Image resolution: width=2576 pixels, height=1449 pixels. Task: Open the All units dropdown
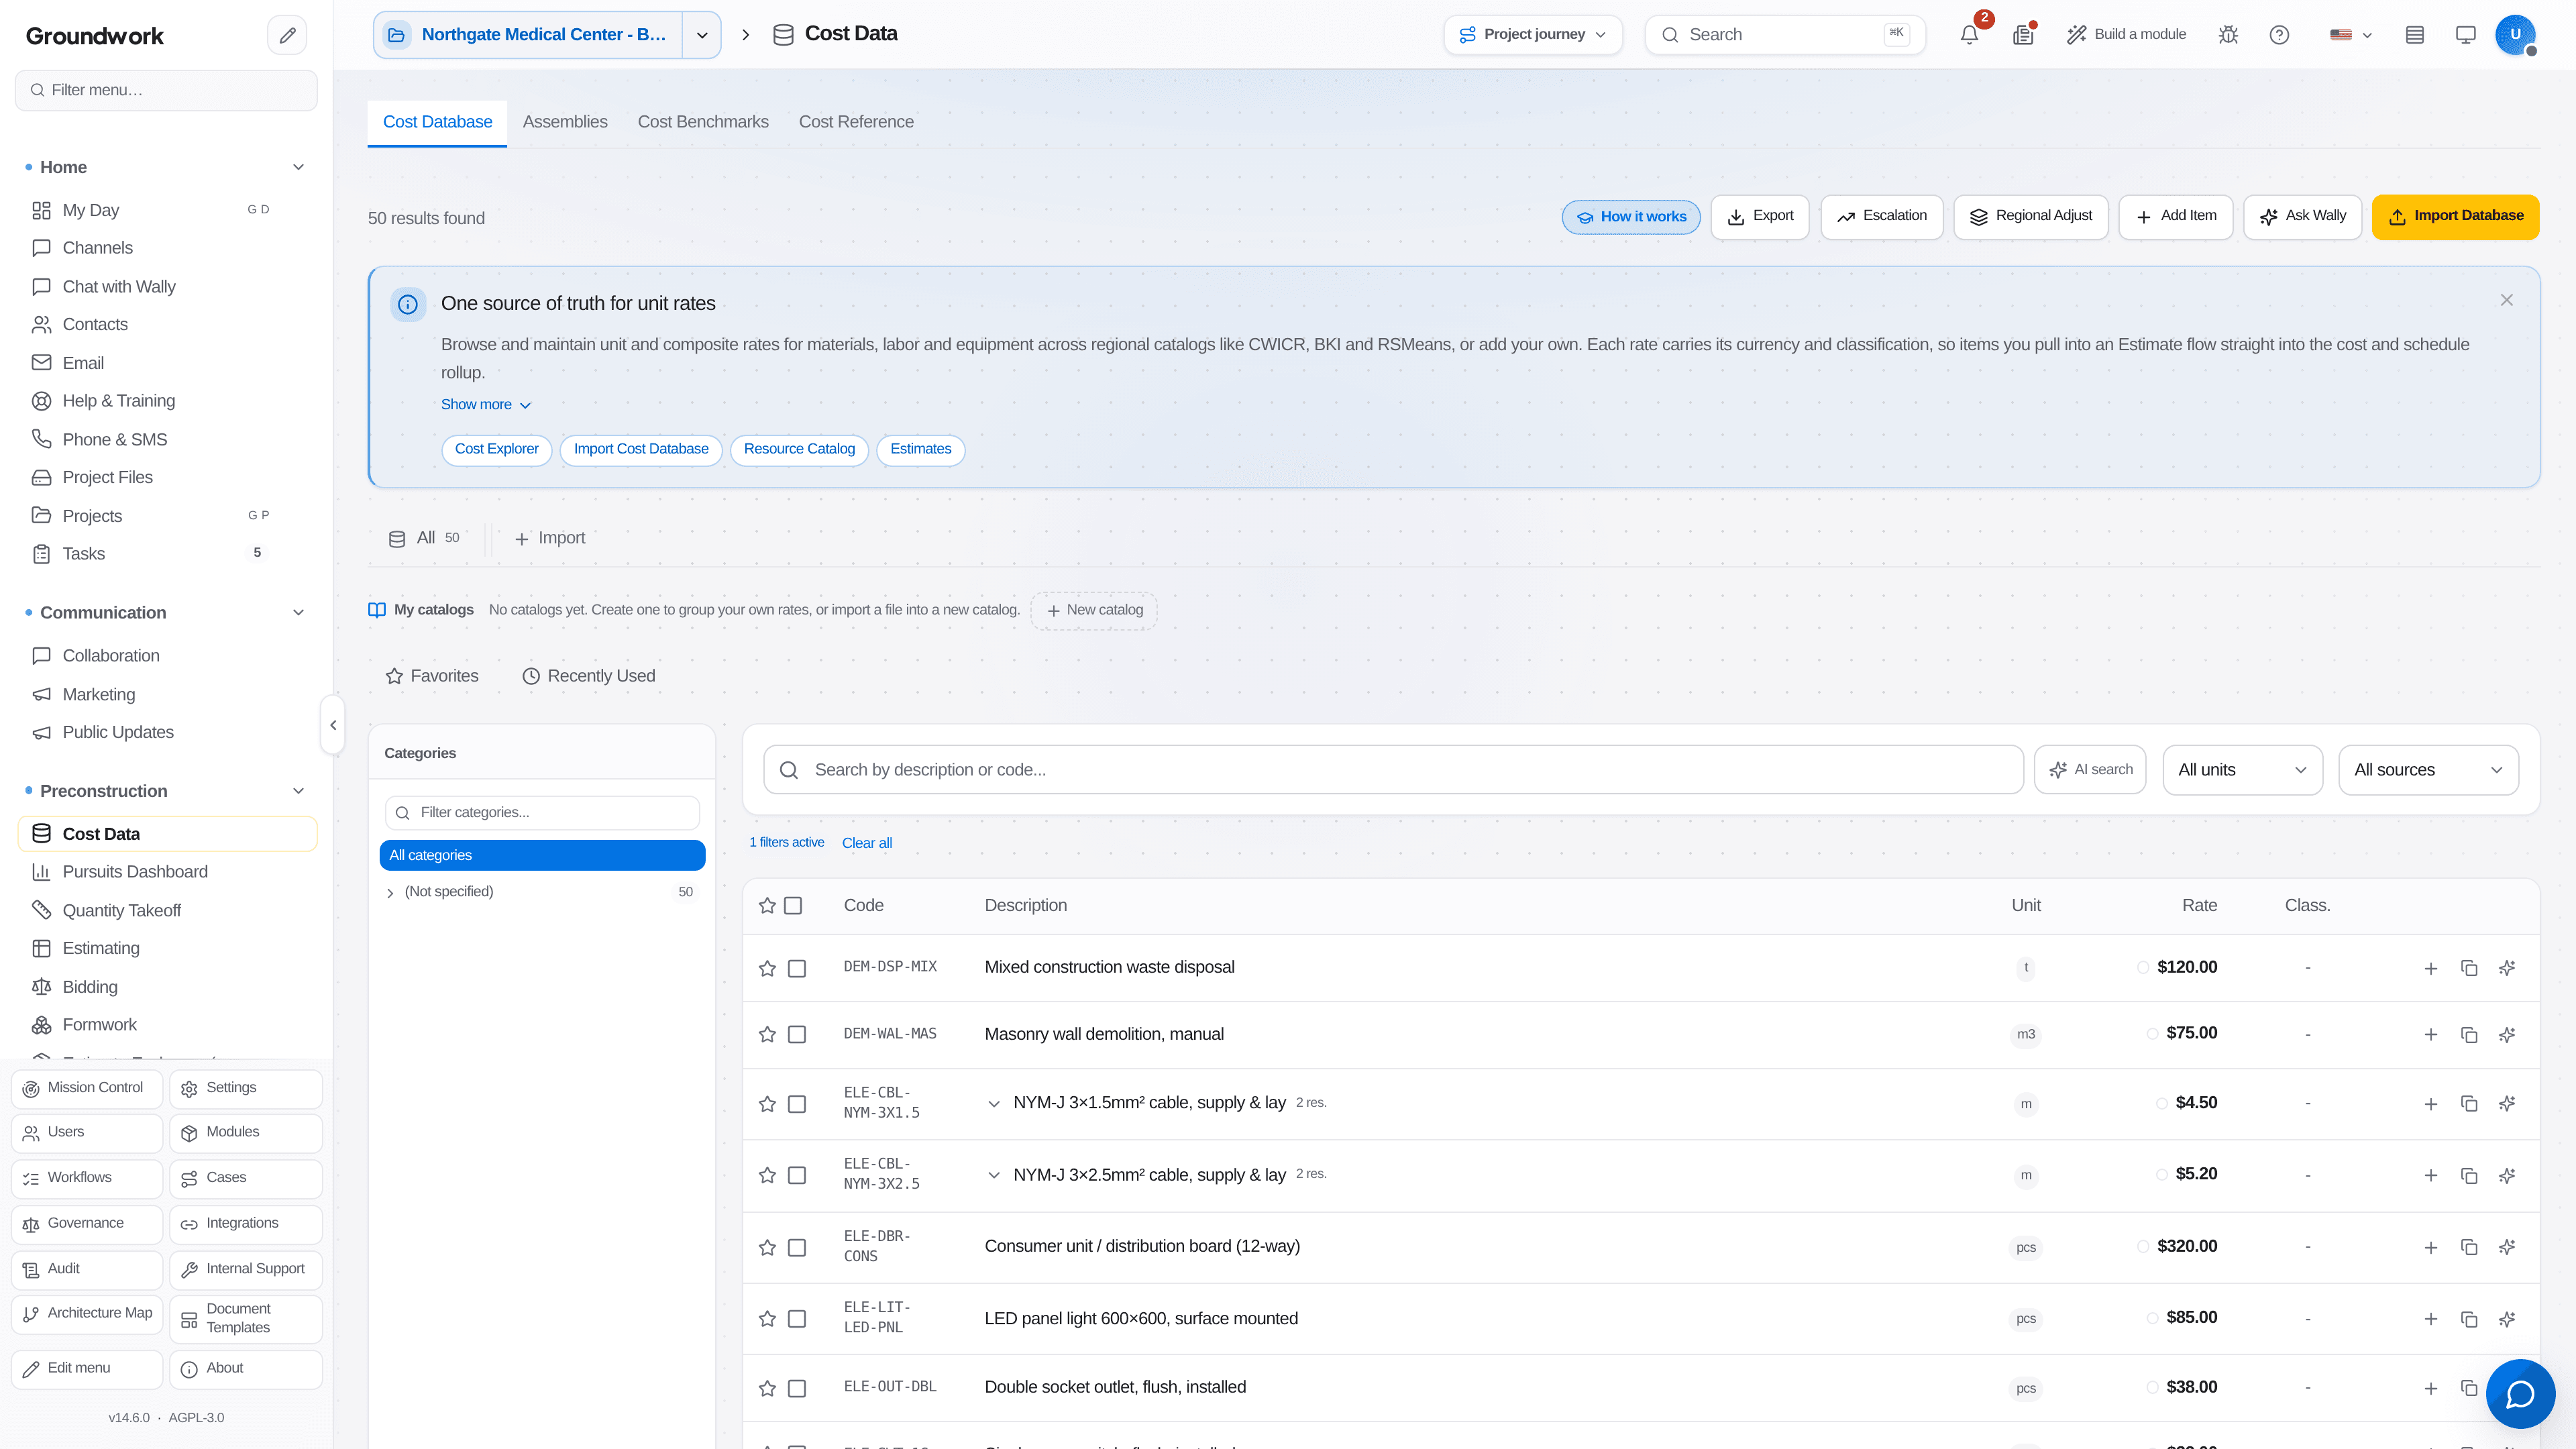(x=2242, y=770)
